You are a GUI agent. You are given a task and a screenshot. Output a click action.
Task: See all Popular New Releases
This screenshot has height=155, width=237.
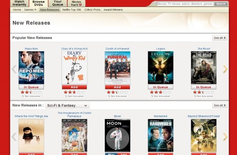pos(220,38)
